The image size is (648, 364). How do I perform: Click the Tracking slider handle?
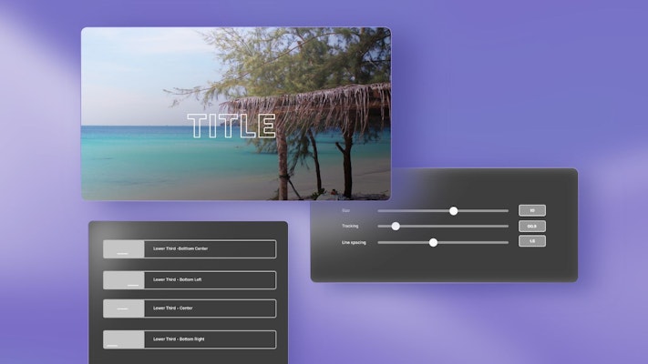[396, 226]
